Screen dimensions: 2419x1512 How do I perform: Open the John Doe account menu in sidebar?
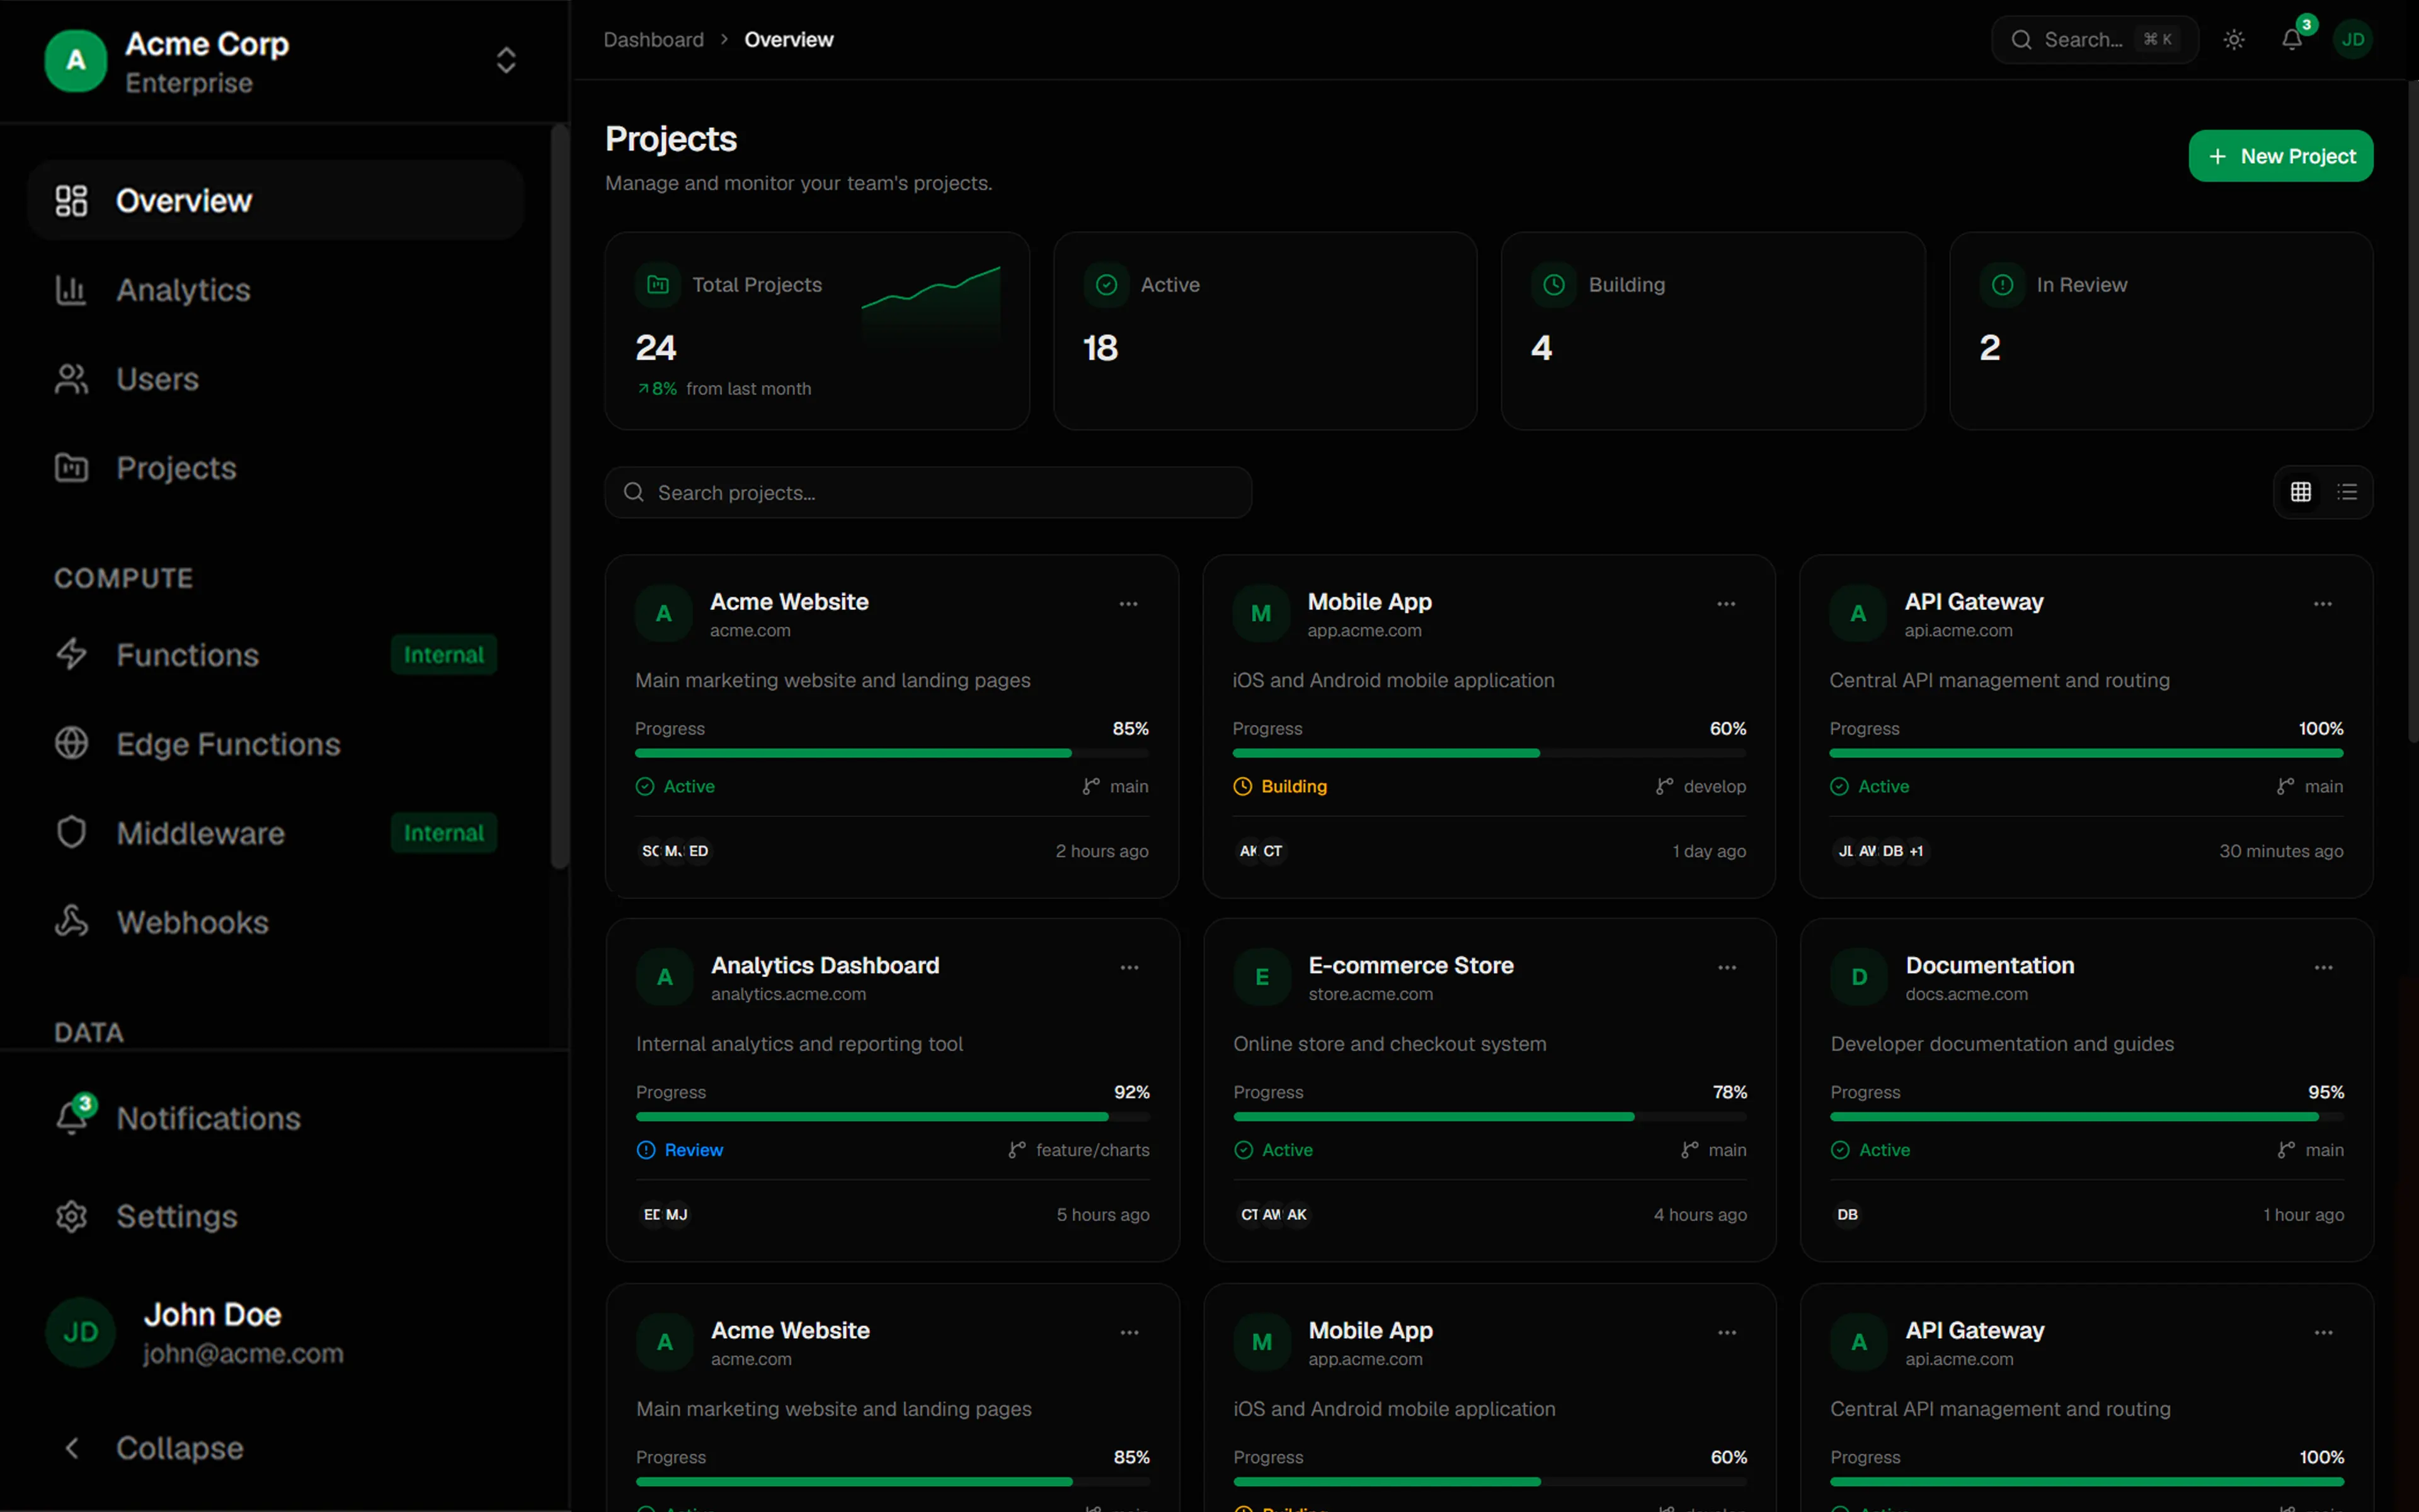click(x=276, y=1333)
